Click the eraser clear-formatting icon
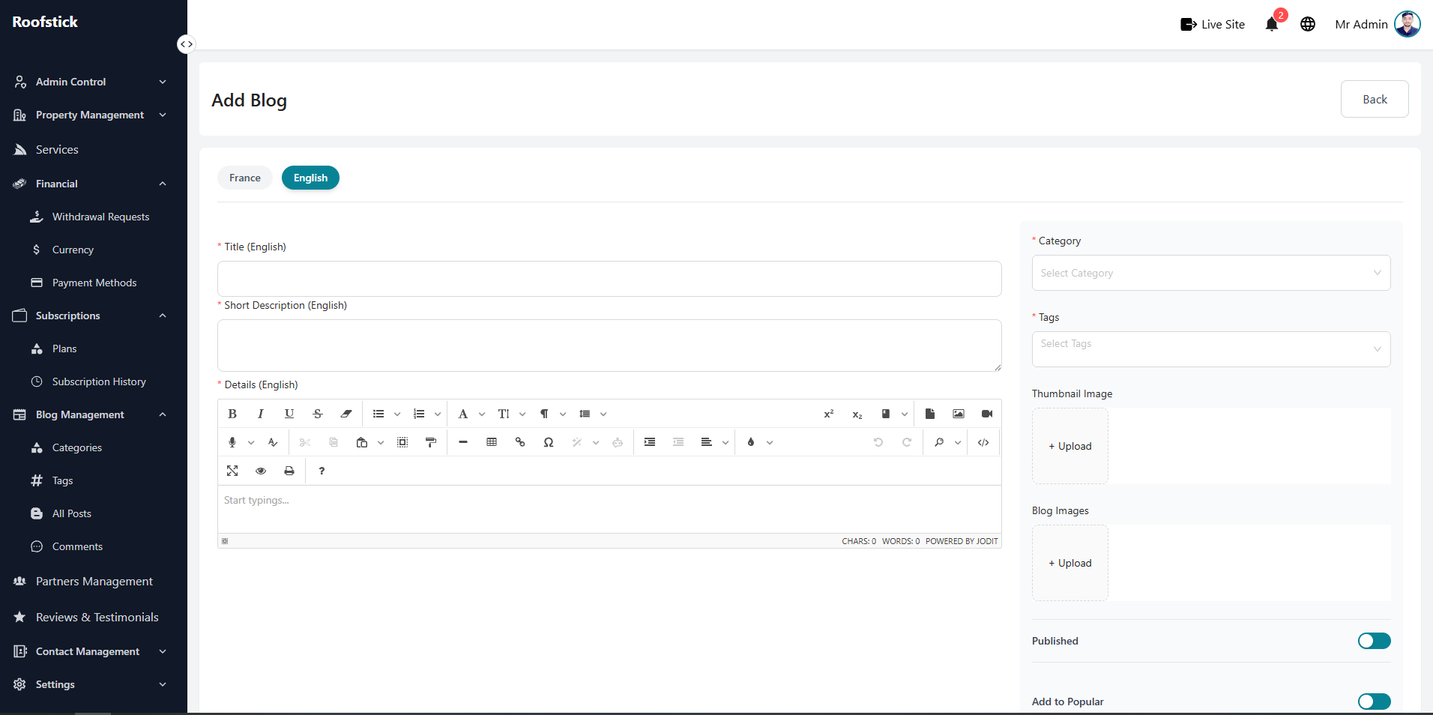Image resolution: width=1433 pixels, height=715 pixels. [346, 414]
